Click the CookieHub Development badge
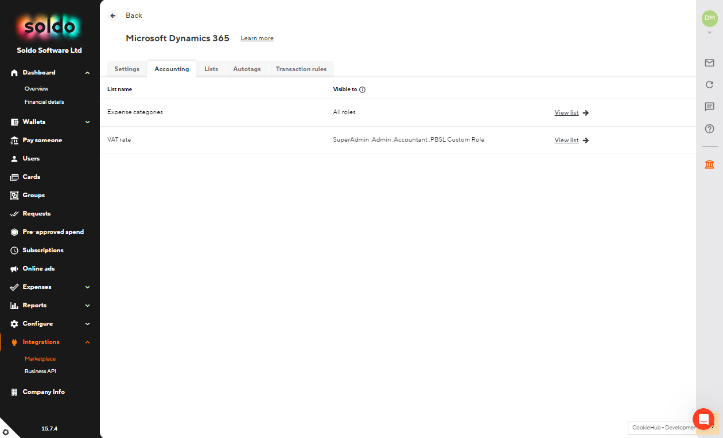723x438 pixels. click(x=663, y=428)
